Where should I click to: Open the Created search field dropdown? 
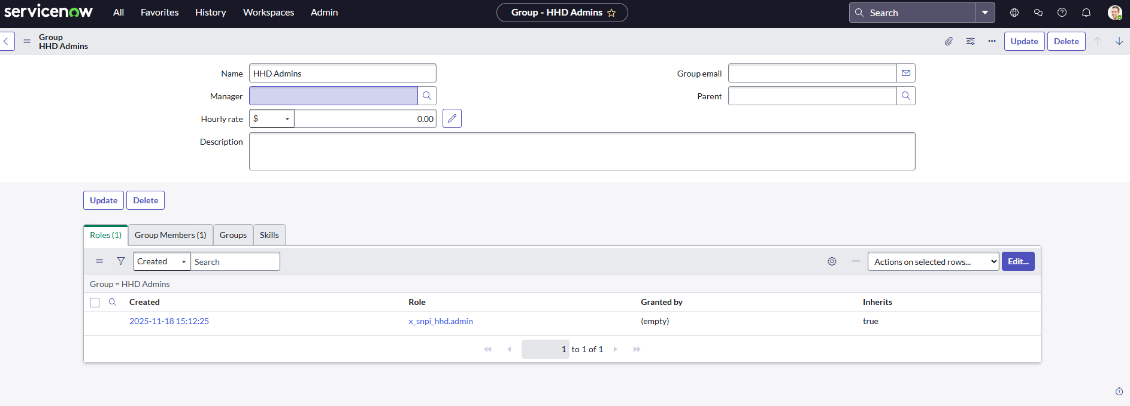click(162, 261)
